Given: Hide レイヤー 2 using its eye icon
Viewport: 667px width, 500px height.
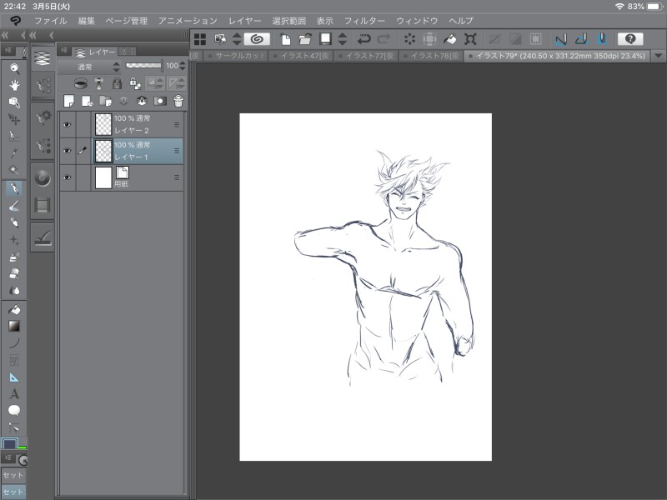Looking at the screenshot, I should (x=67, y=124).
